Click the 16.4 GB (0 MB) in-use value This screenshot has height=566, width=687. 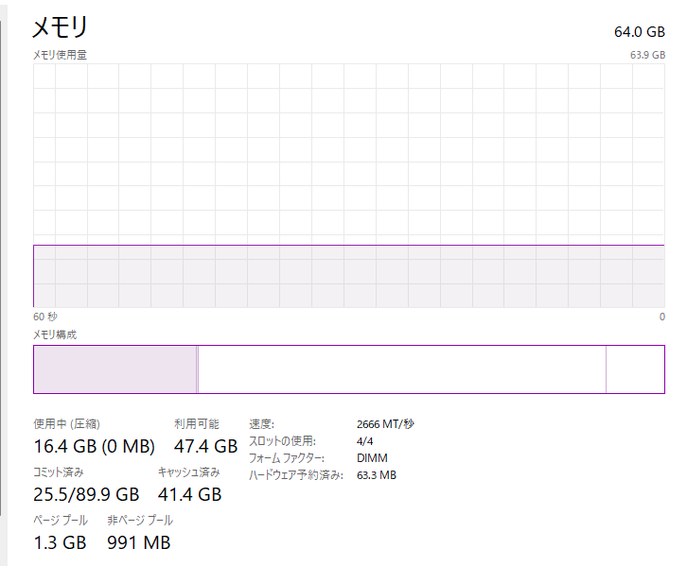point(94,446)
